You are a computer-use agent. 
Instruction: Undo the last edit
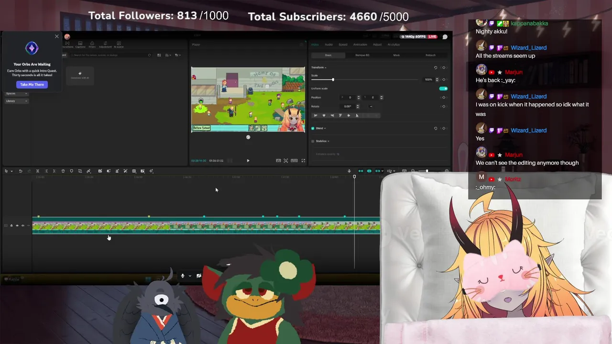[21, 171]
